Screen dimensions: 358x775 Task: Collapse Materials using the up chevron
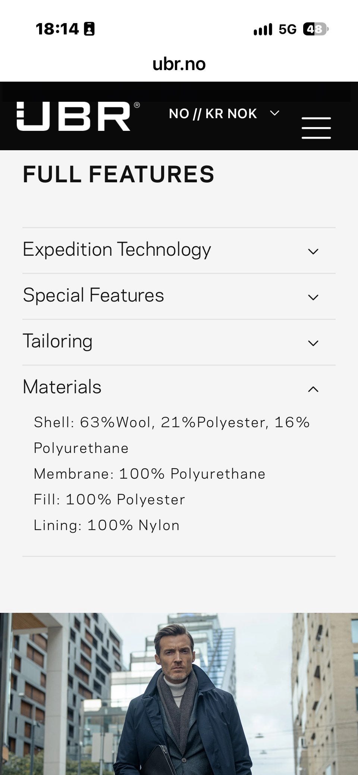coord(313,389)
